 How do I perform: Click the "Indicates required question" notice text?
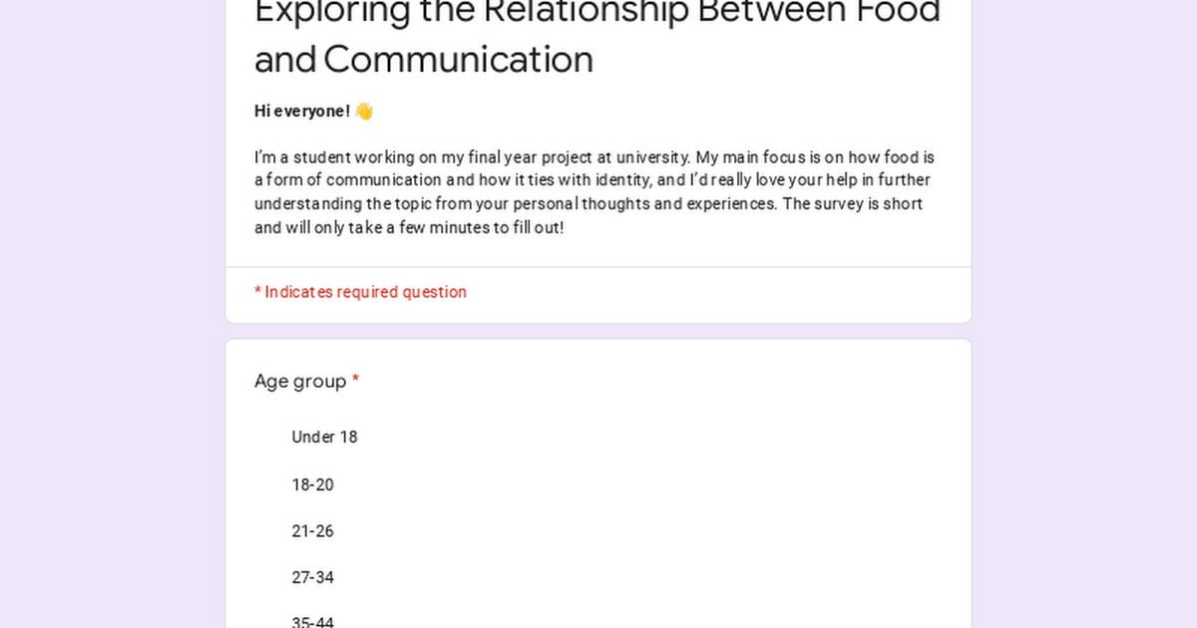(x=365, y=292)
